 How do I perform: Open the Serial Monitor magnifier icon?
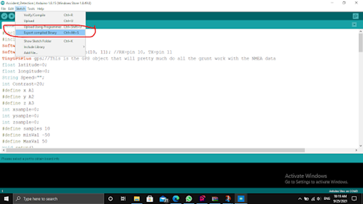pyautogui.click(x=355, y=16)
